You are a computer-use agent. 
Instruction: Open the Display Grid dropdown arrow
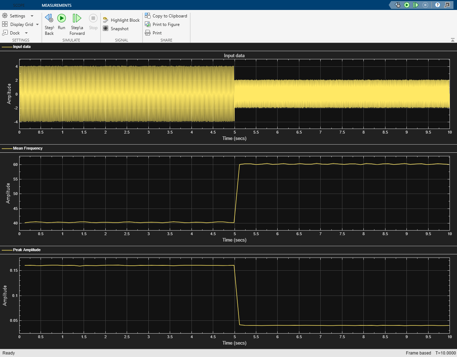[x=37, y=25]
